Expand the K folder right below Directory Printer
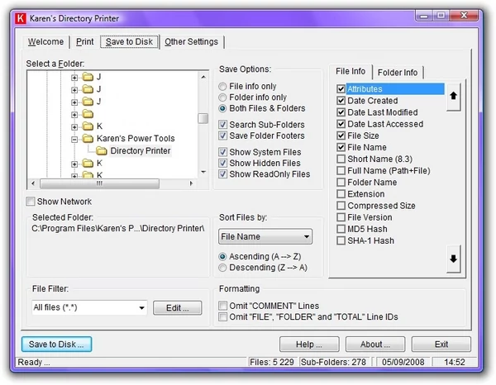 pyautogui.click(x=74, y=164)
